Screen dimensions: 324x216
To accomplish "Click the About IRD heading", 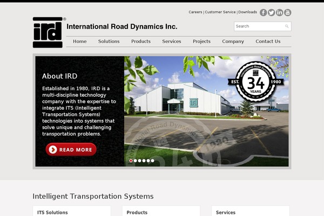I will (x=59, y=76).
